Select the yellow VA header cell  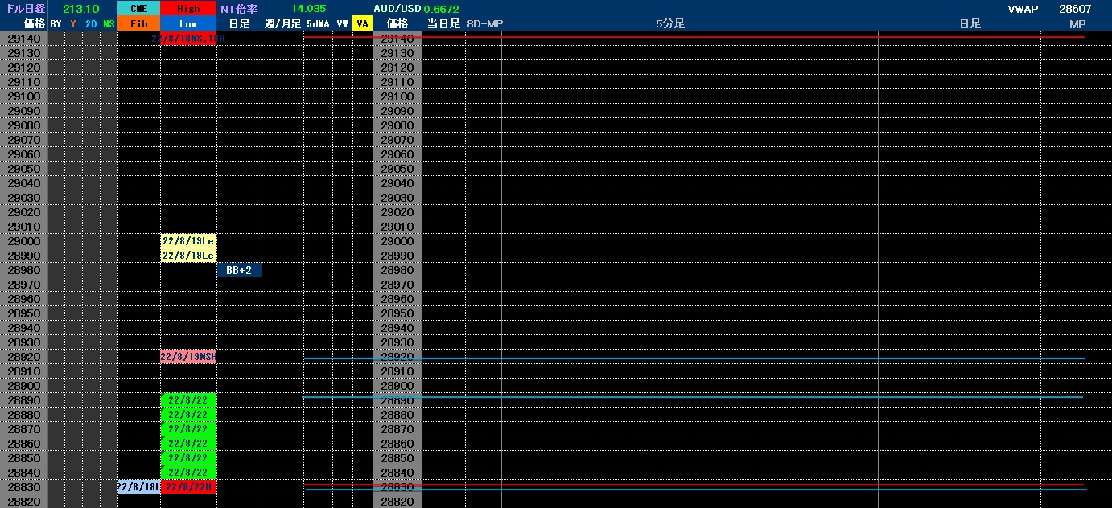[362, 24]
